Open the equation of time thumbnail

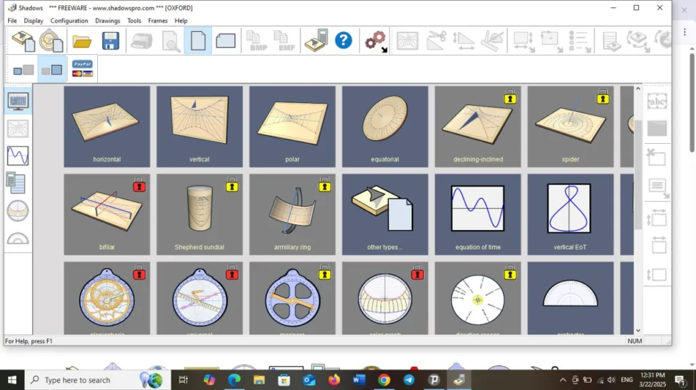(x=478, y=214)
